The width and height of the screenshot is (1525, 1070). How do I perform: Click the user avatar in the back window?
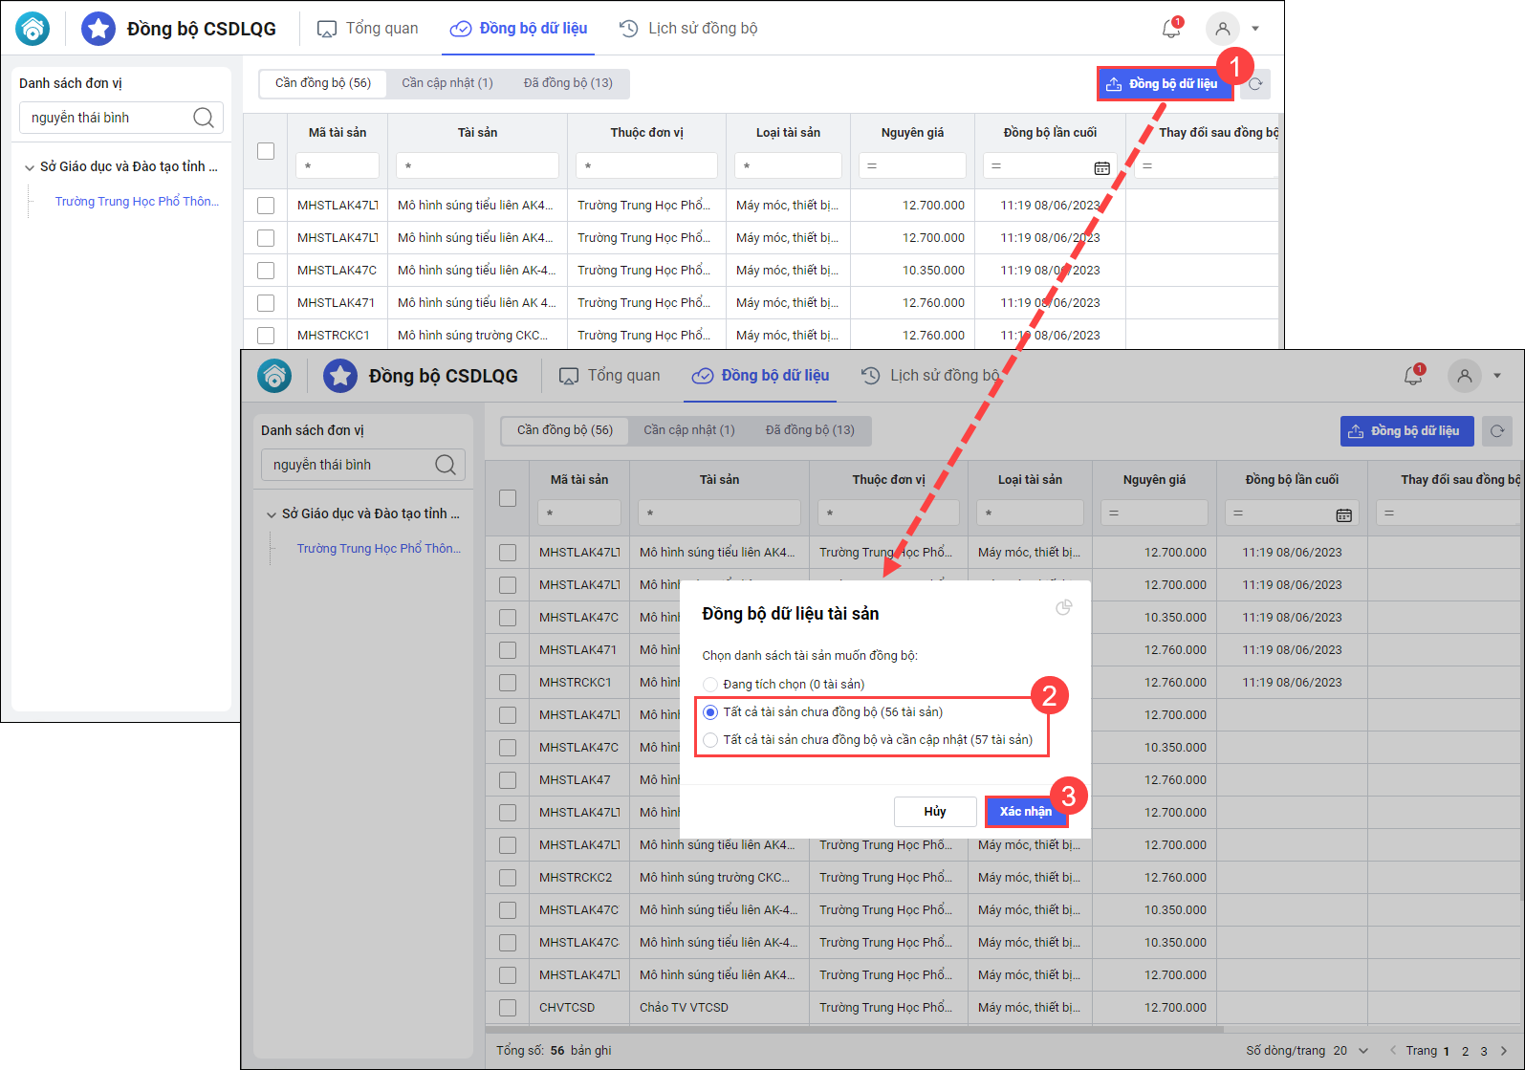click(1223, 29)
